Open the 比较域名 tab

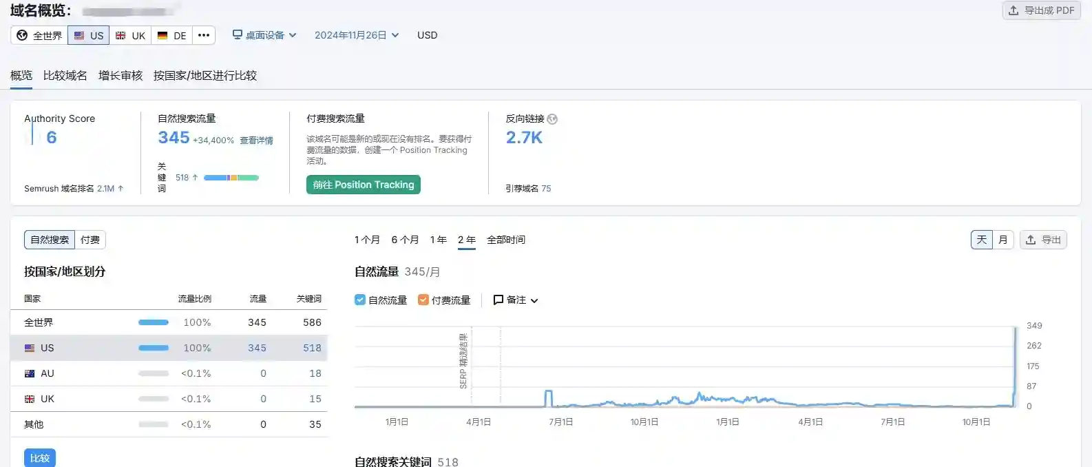pos(65,75)
